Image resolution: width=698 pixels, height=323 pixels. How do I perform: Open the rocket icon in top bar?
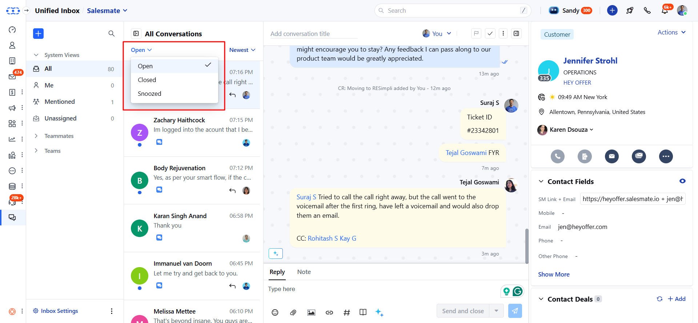click(x=630, y=11)
